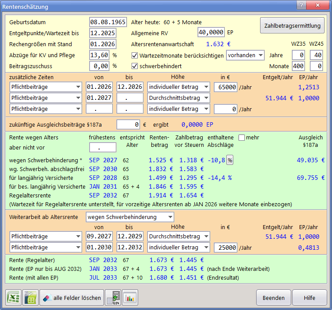The height and width of the screenshot is (310, 332).
Task: Click the 'Zahlbetragsermittlung' button
Action: coord(293,26)
